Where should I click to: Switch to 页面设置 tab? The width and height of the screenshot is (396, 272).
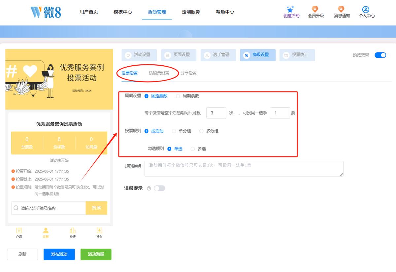coord(179,55)
